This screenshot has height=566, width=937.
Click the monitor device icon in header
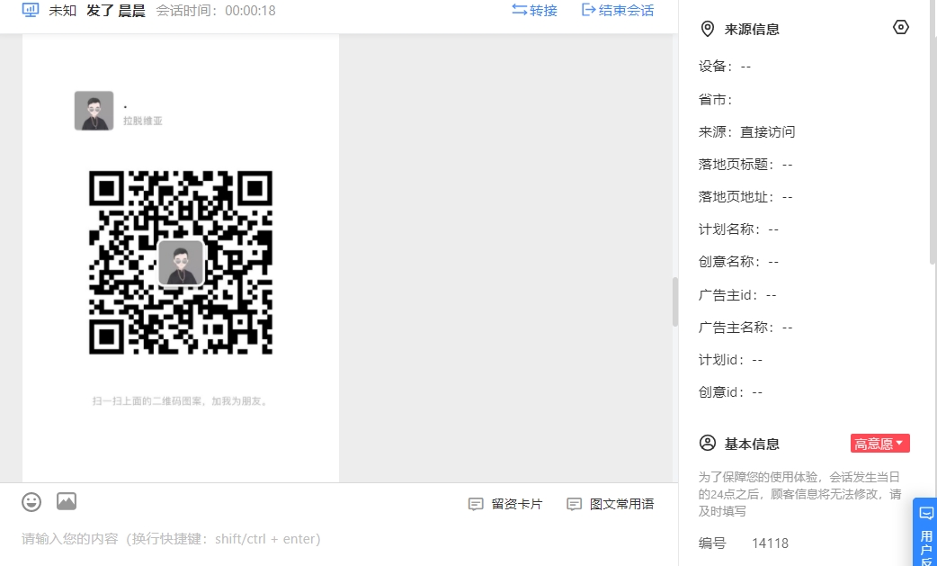click(30, 10)
